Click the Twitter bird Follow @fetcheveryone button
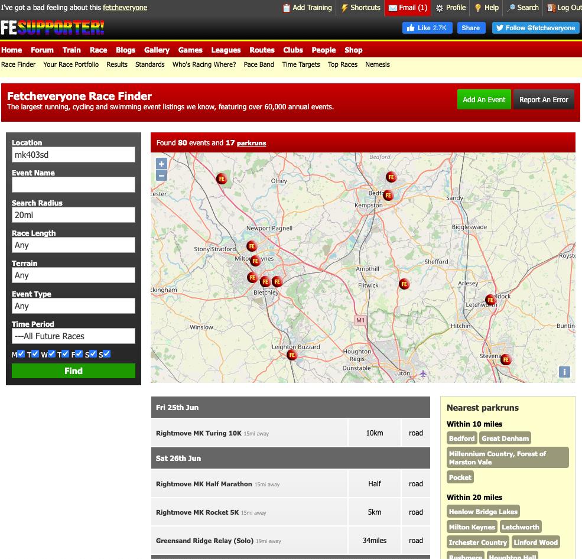 (x=535, y=28)
